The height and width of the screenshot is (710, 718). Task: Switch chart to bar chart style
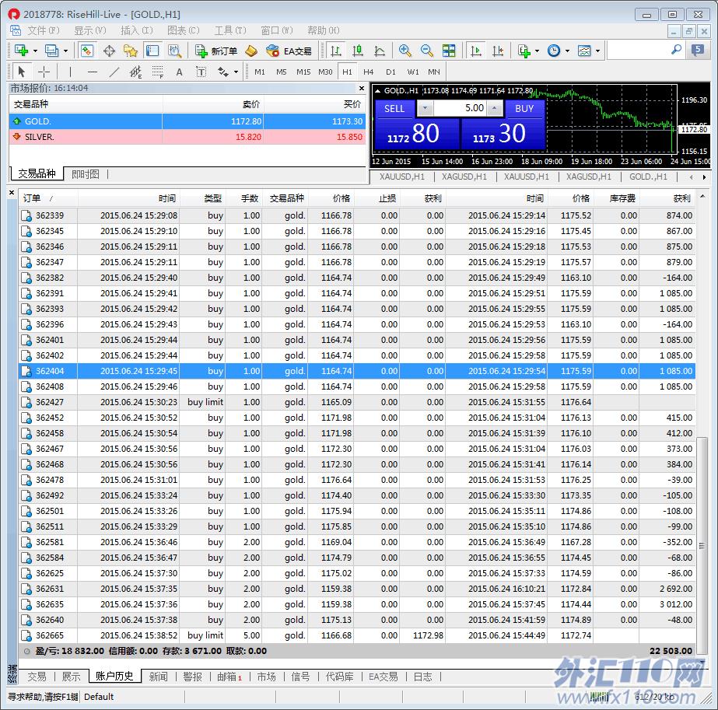coord(335,51)
